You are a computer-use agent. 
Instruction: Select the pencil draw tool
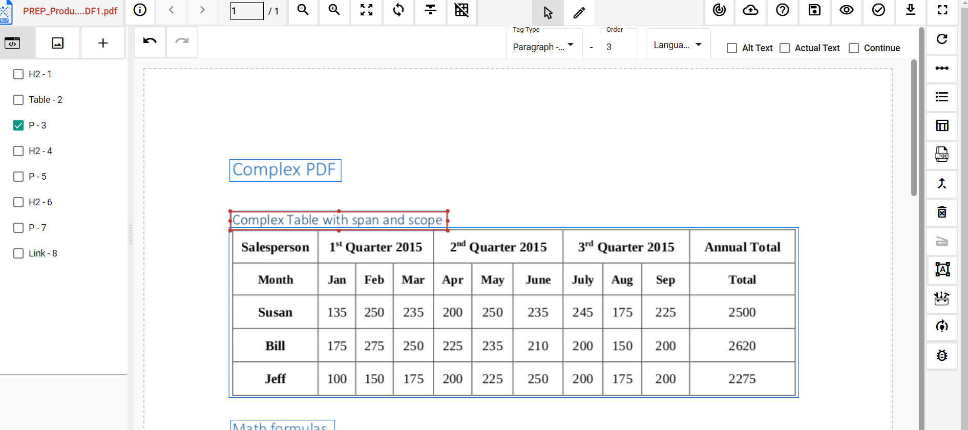click(x=579, y=13)
